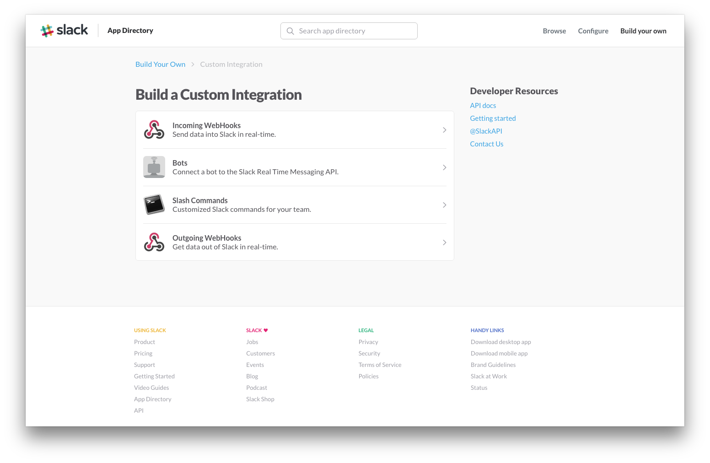Viewport: 710px width, 463px height.
Task: Click the Bots robot icon
Action: tap(154, 167)
